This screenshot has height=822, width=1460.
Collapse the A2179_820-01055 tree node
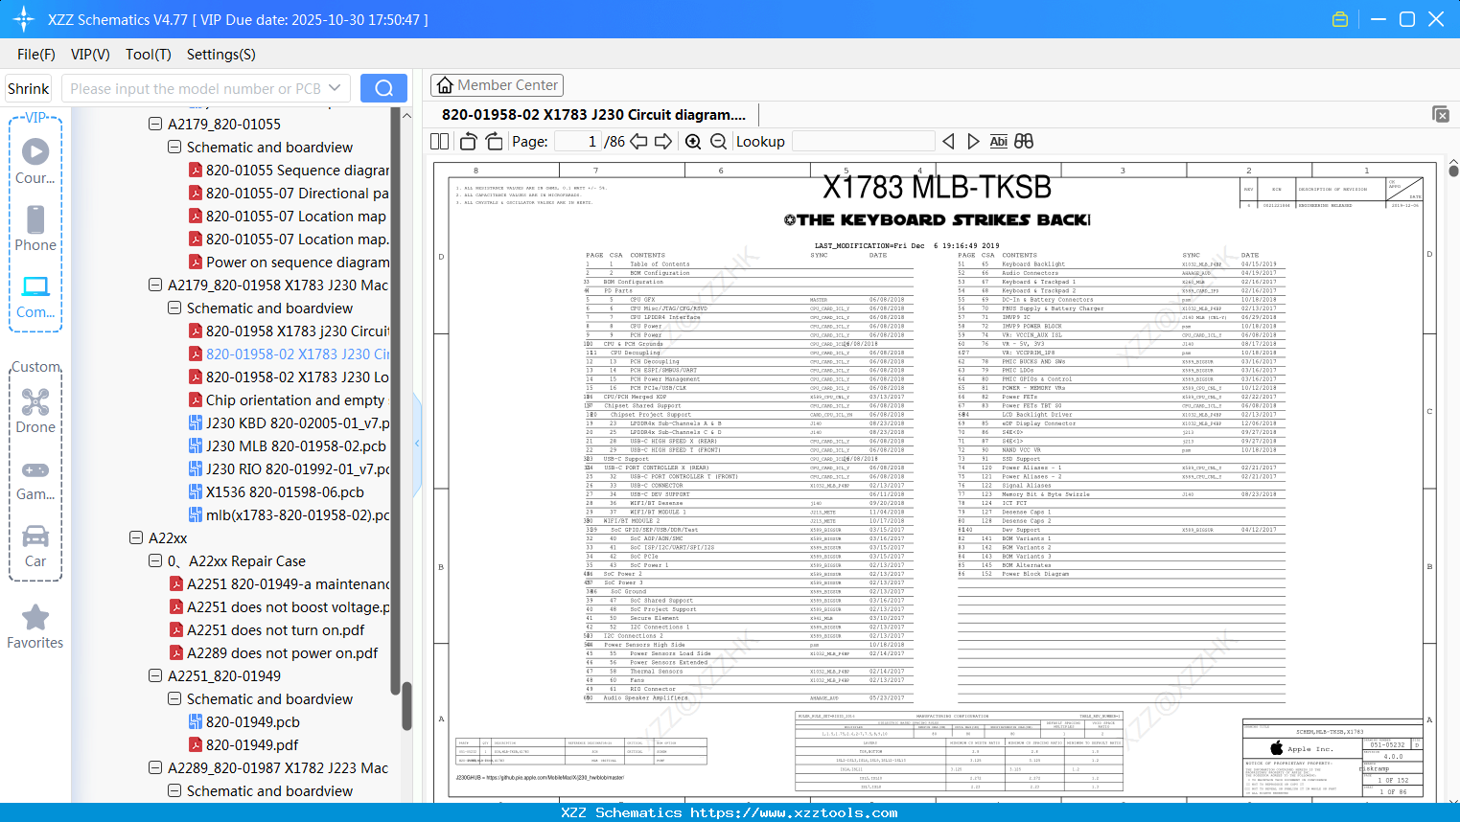[x=155, y=124]
